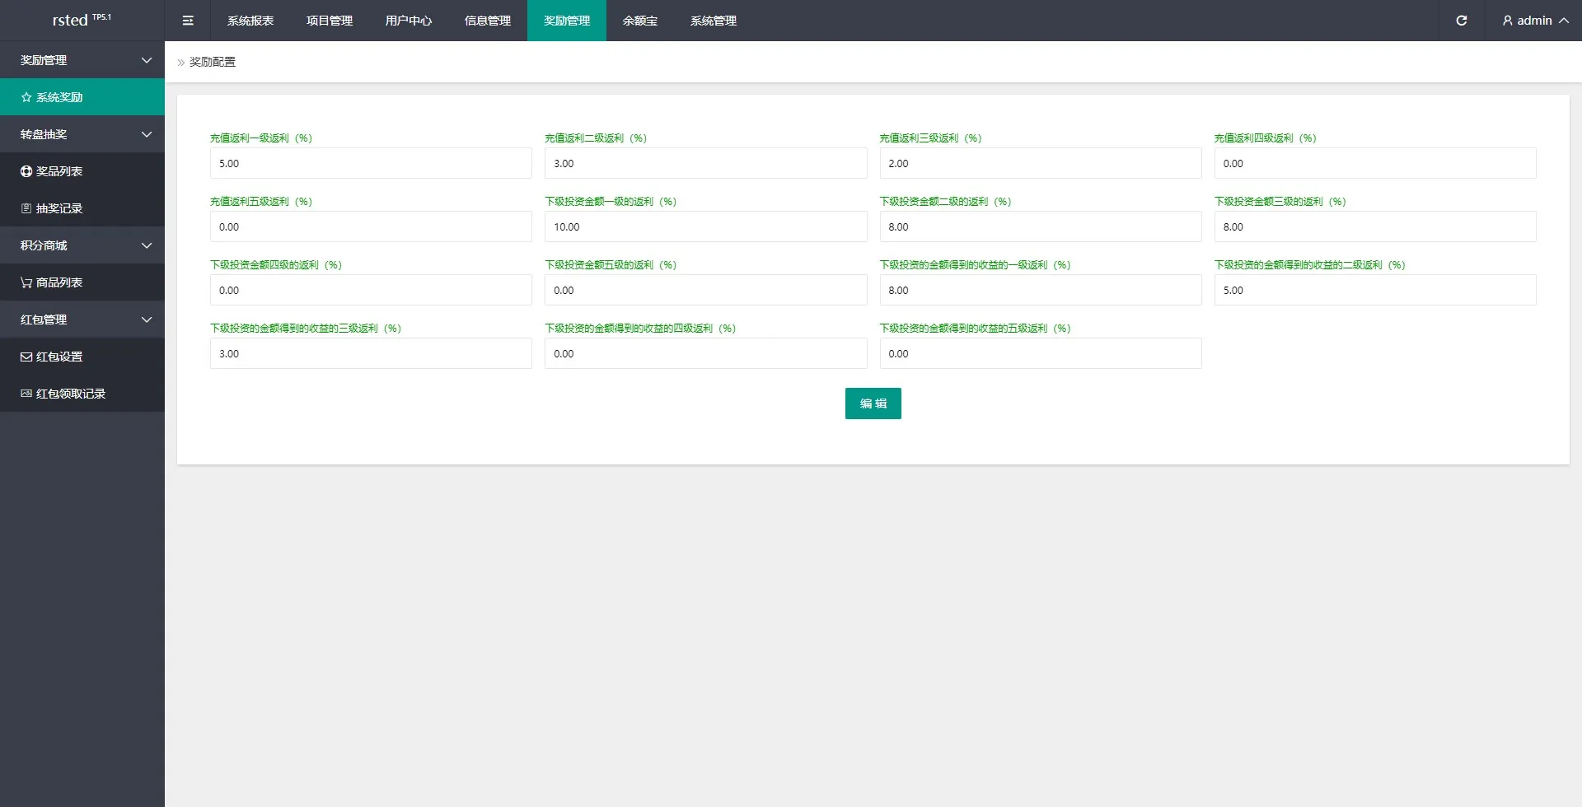Image resolution: width=1582 pixels, height=807 pixels.
Task: Collapse the 奖励管理 sidebar group
Action: (146, 60)
